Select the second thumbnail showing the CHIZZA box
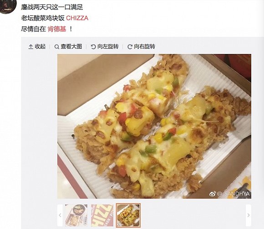264x229 pixels. (102, 215)
